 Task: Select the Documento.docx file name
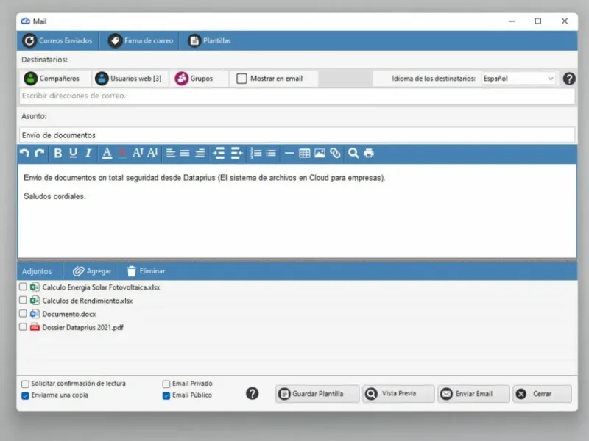click(68, 314)
